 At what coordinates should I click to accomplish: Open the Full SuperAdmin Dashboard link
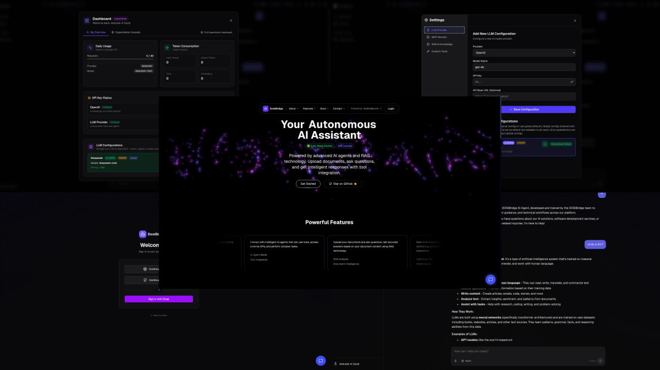[217, 32]
